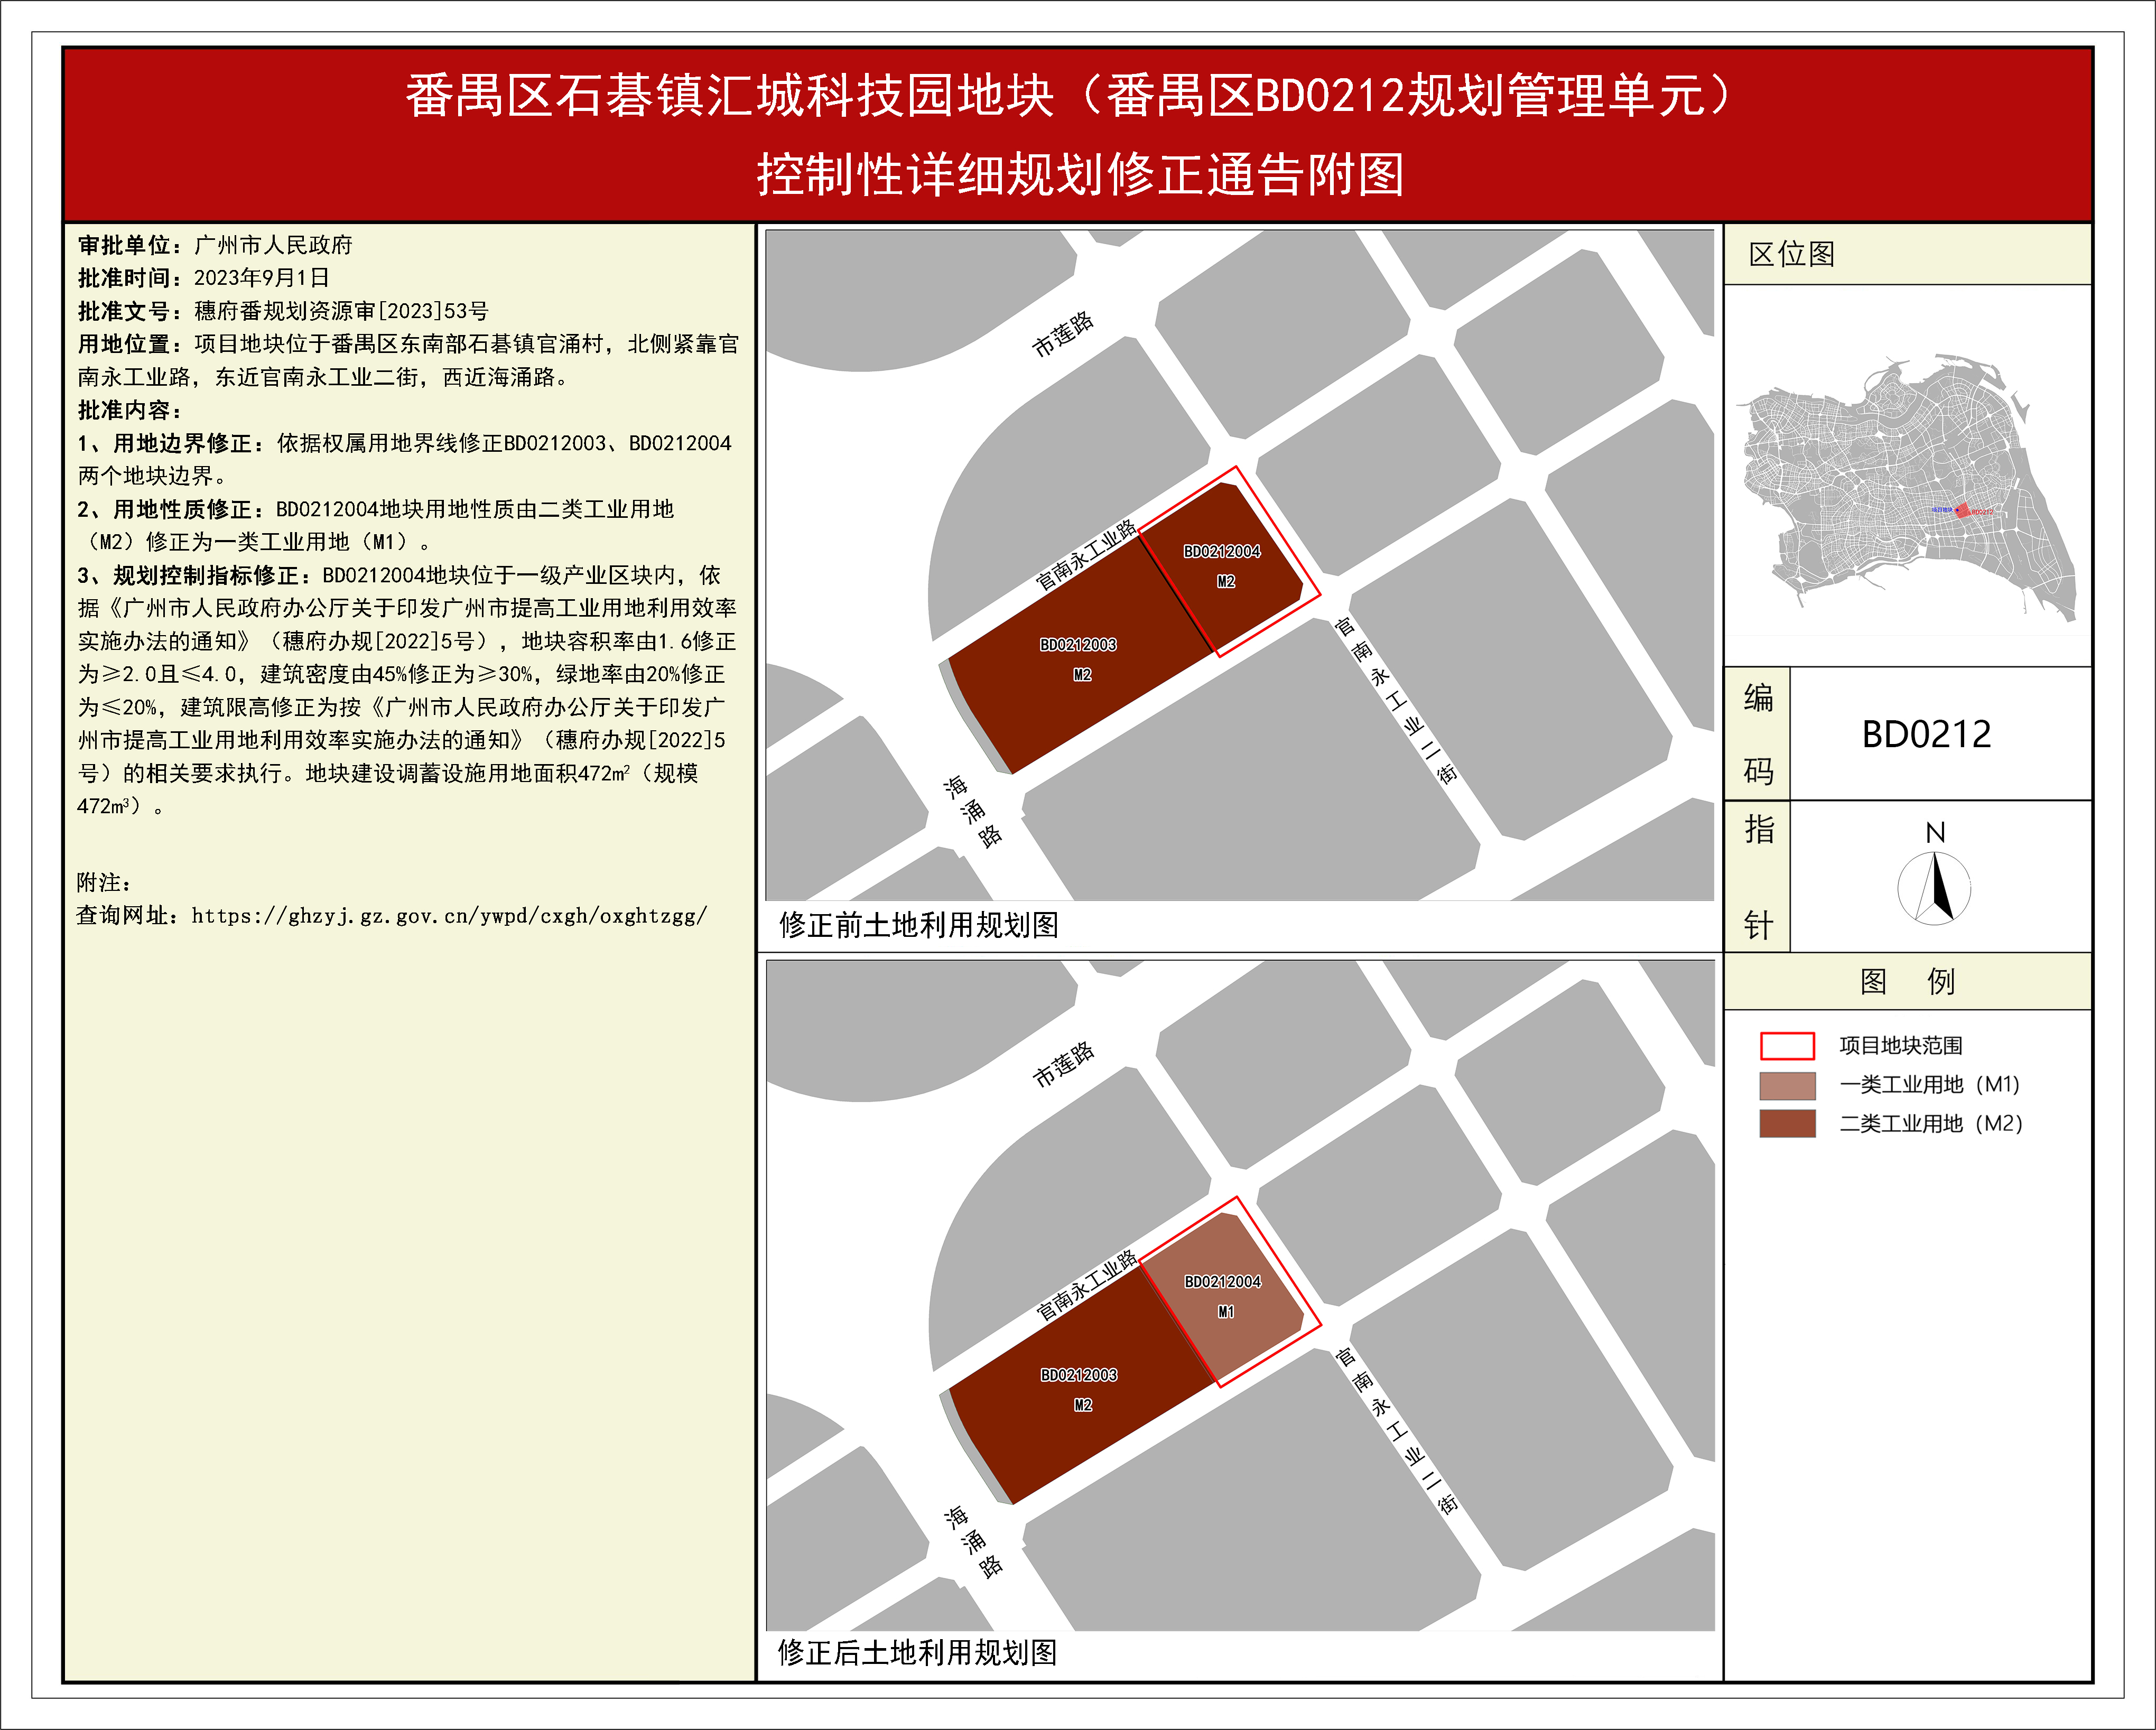Click the M2 industrial land legend swatch
Screen dimensions: 2156x1730
click(1787, 1123)
